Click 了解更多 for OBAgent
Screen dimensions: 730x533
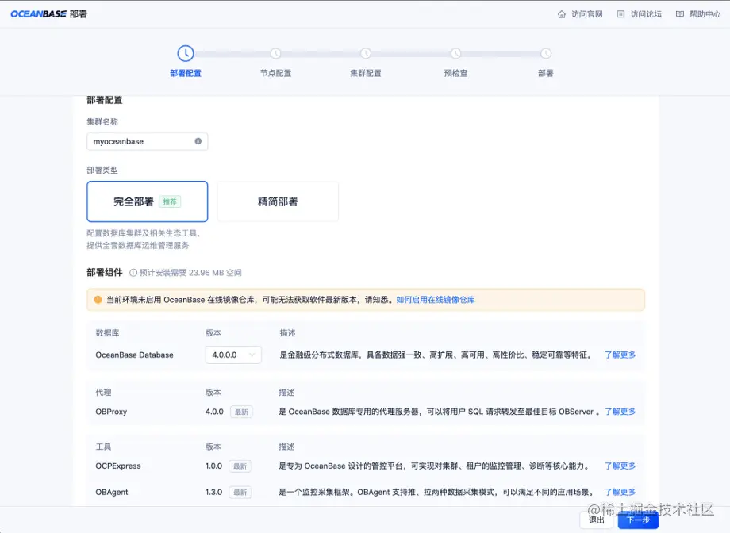[x=620, y=492]
